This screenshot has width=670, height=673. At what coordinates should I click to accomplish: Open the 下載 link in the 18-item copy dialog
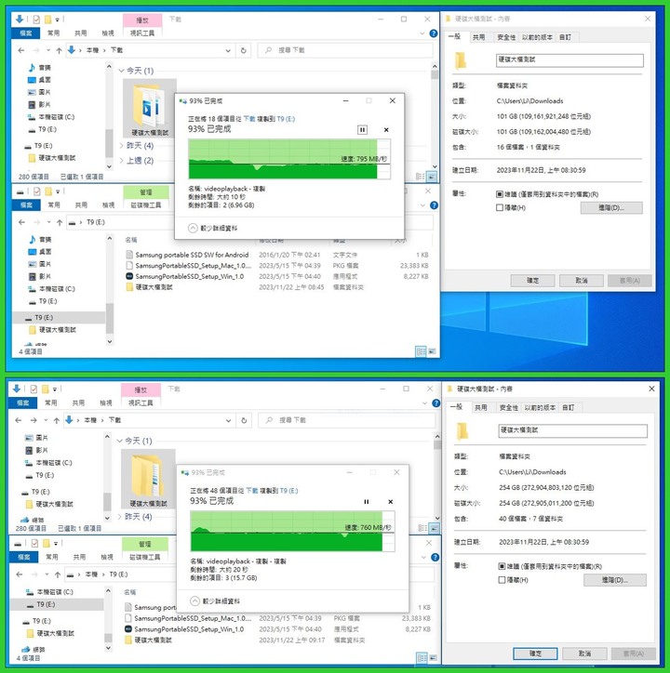click(x=249, y=119)
